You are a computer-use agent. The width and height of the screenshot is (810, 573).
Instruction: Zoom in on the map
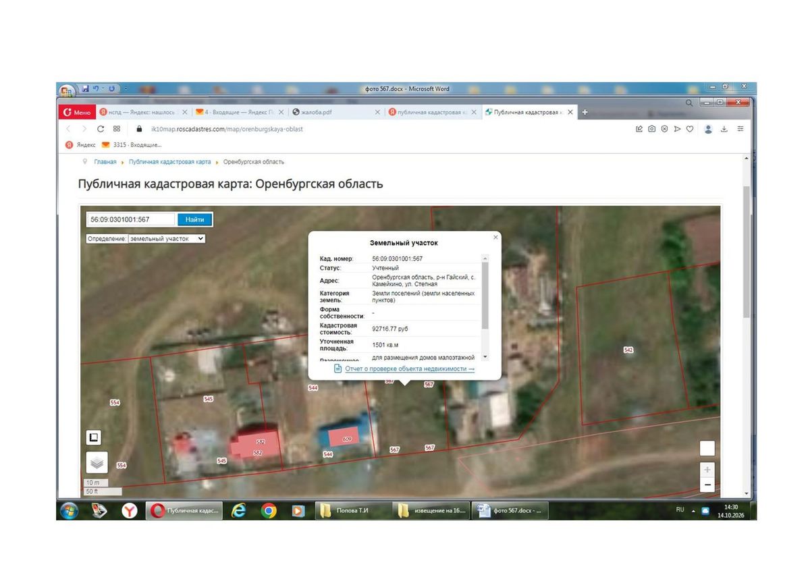pyautogui.click(x=707, y=470)
